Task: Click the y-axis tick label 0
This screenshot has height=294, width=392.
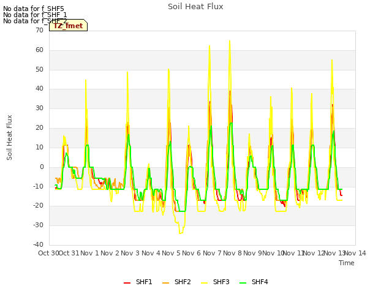Action: [42, 167]
